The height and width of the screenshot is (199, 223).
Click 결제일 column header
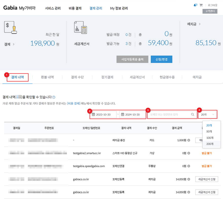tap(16, 128)
